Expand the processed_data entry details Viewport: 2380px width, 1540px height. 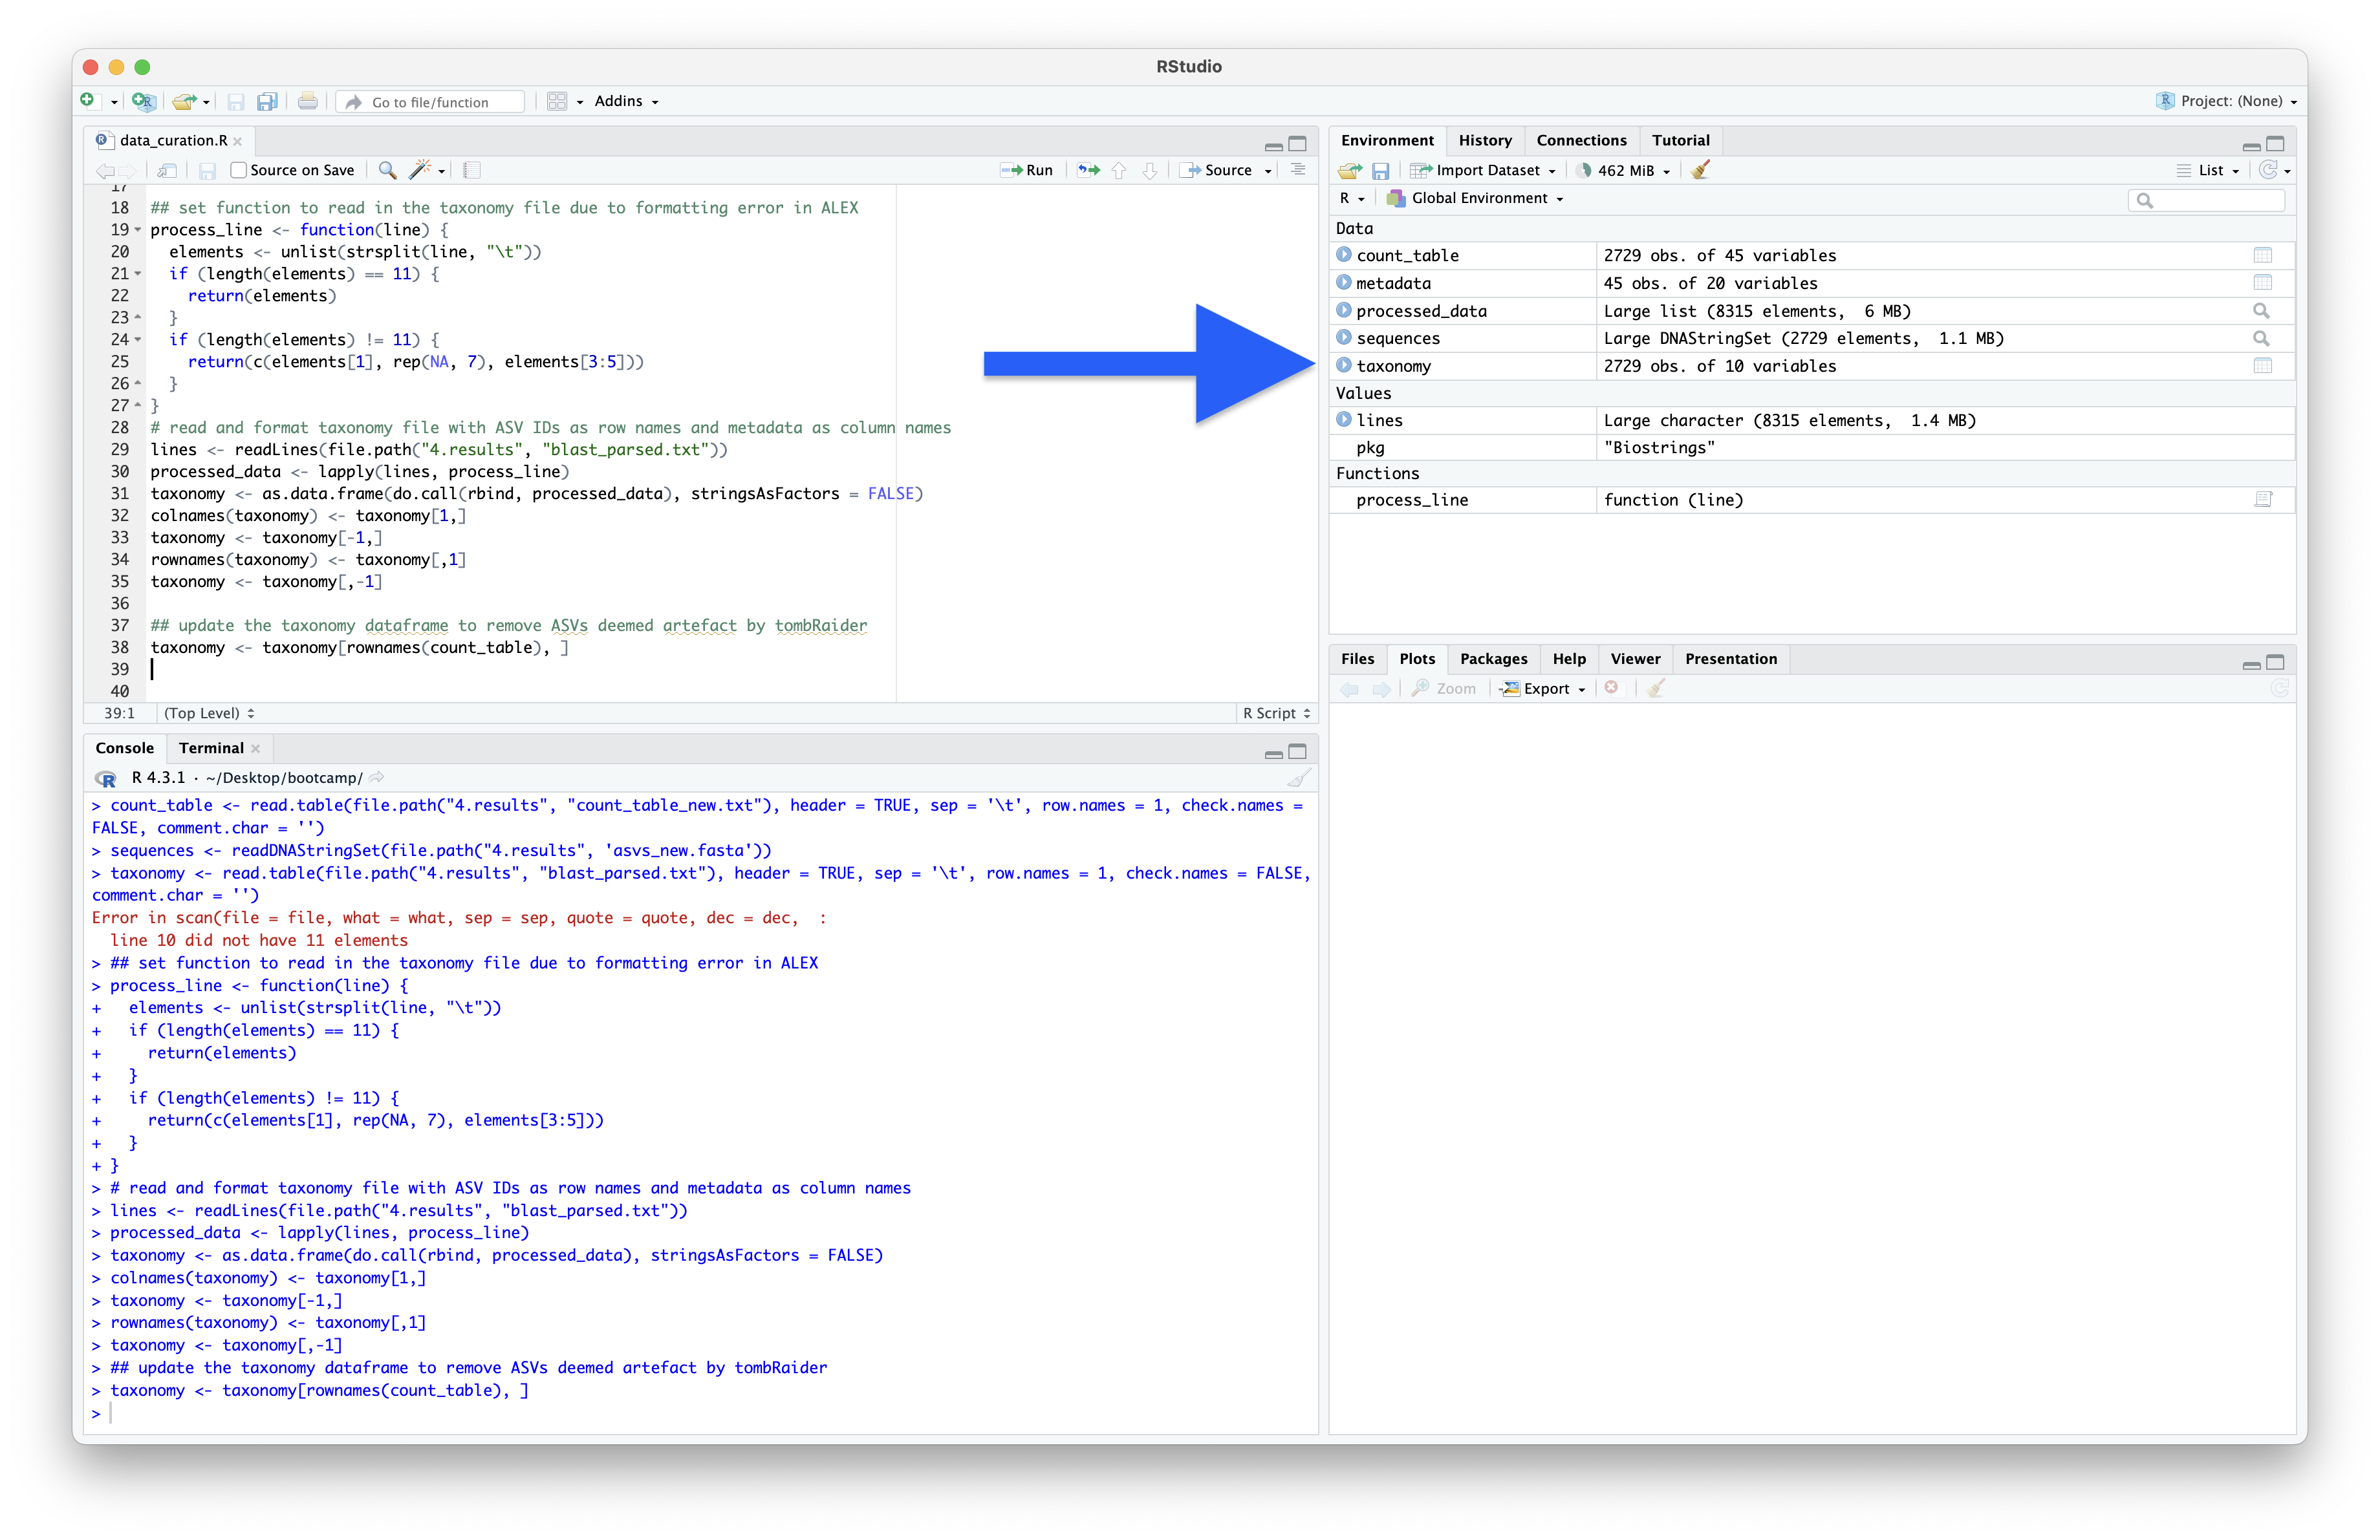coord(1344,311)
